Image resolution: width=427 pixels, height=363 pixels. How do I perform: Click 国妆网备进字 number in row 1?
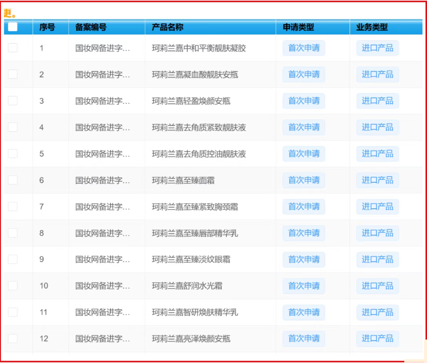coord(102,48)
